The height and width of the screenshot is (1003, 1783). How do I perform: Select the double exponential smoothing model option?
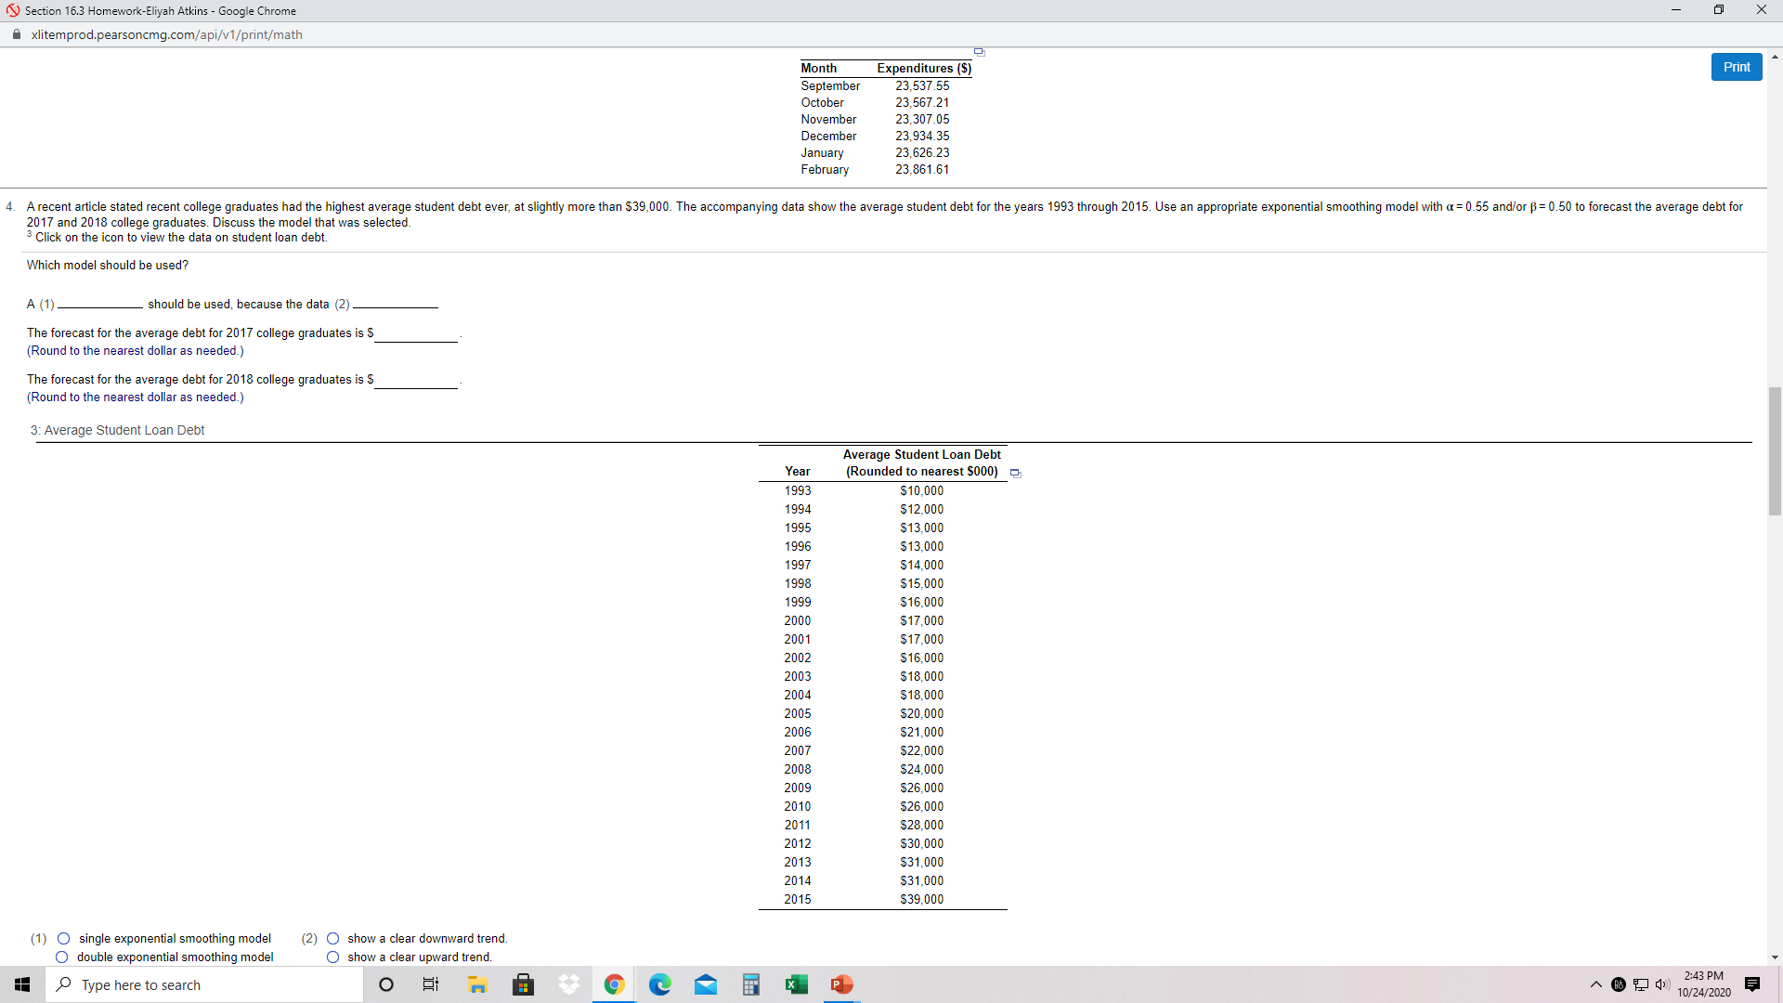click(x=61, y=957)
